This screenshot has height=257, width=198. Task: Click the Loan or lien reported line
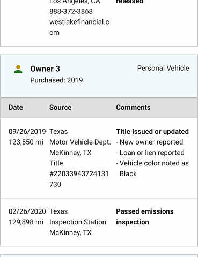coord(150,153)
